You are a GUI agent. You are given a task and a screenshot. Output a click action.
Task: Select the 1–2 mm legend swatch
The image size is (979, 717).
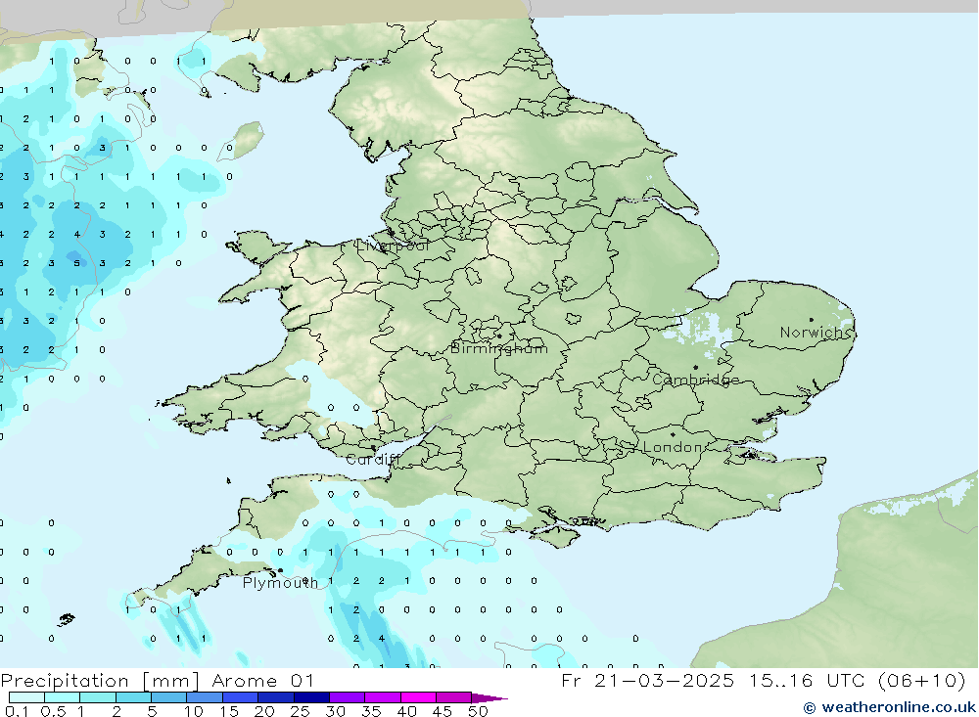98,697
